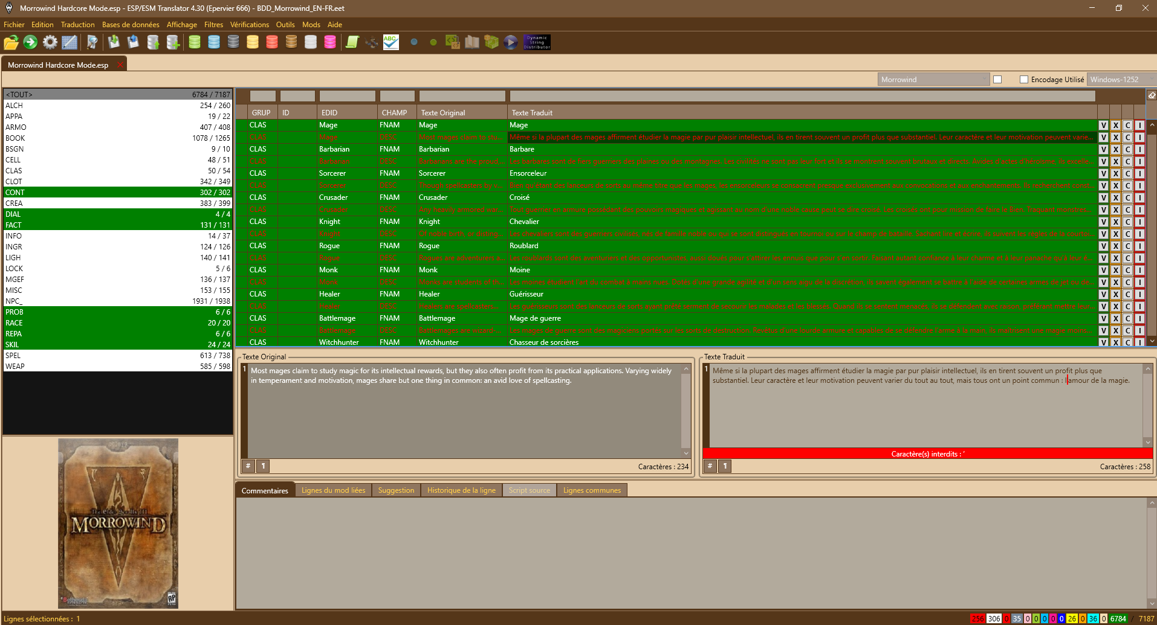1157x625 pixels.
Task: Click the Morrowind box art thumbnail
Action: 118,523
